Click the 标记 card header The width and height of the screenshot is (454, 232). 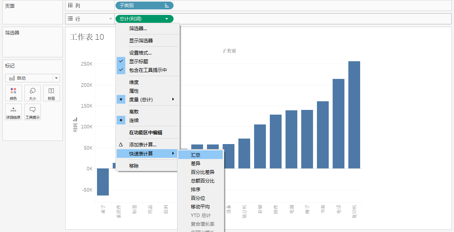9,66
